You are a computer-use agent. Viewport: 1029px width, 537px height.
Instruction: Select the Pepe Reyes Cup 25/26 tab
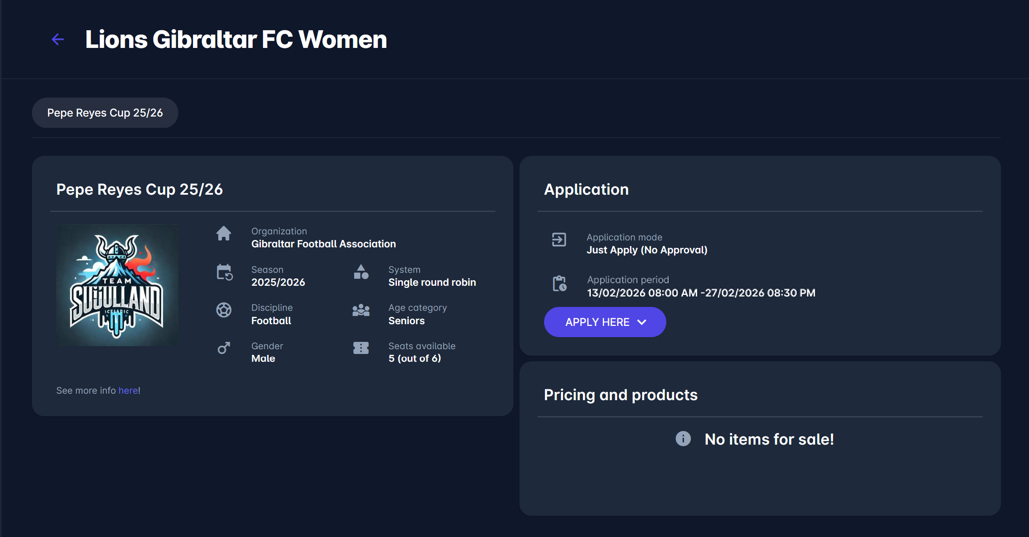click(105, 113)
